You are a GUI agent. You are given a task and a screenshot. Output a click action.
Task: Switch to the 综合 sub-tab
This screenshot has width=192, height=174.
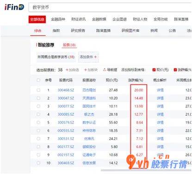pos(38,31)
